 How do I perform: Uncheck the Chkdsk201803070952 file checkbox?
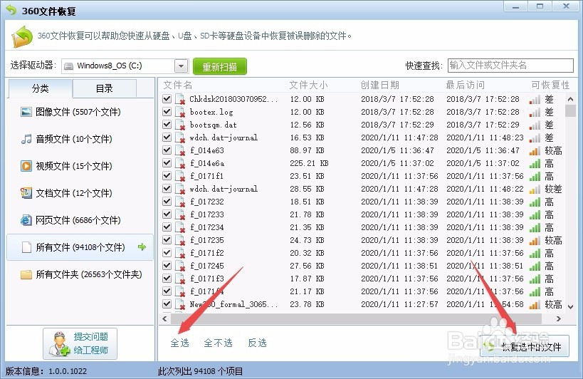pos(167,99)
